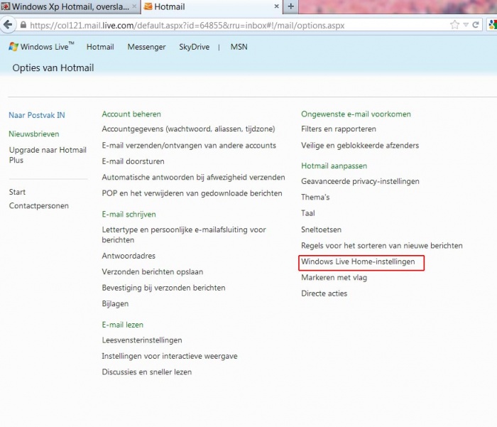Open Verzonden berichten opslaan
This screenshot has width=497, height=427.
(153, 272)
